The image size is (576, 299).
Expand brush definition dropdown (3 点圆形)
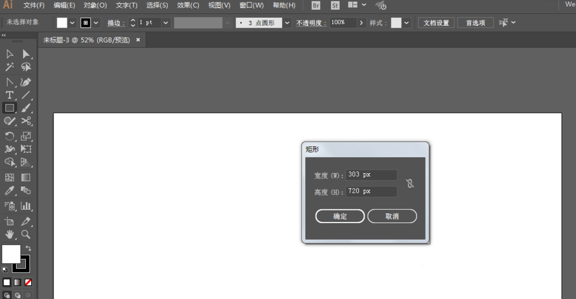tap(287, 23)
